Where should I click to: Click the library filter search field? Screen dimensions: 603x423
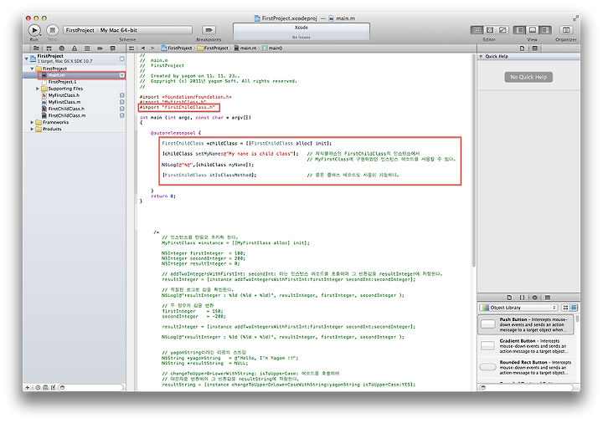(528, 388)
